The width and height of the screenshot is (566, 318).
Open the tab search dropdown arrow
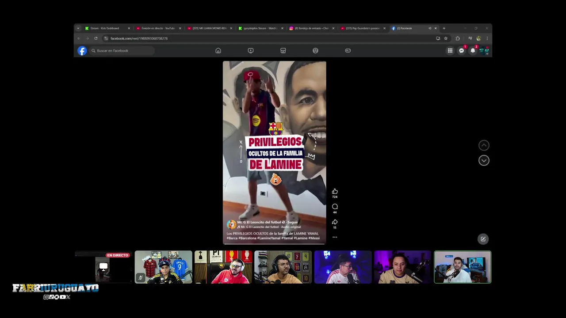click(78, 28)
